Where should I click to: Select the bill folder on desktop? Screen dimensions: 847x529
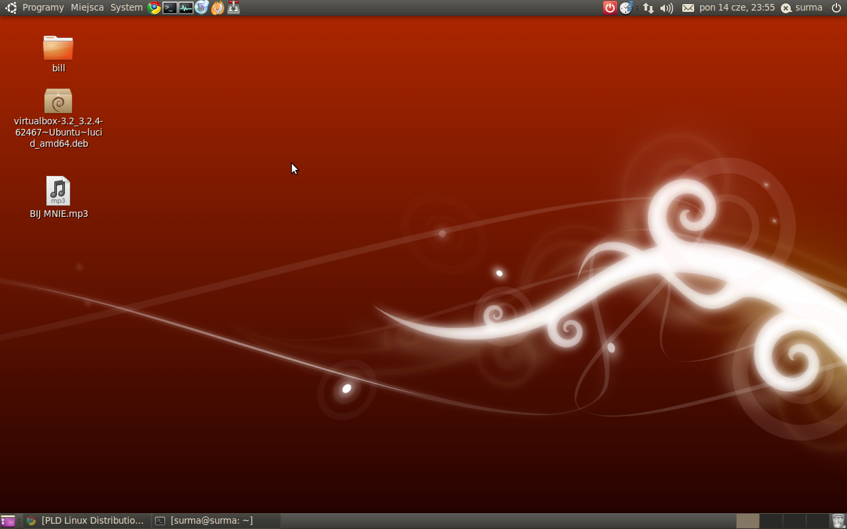[58, 54]
